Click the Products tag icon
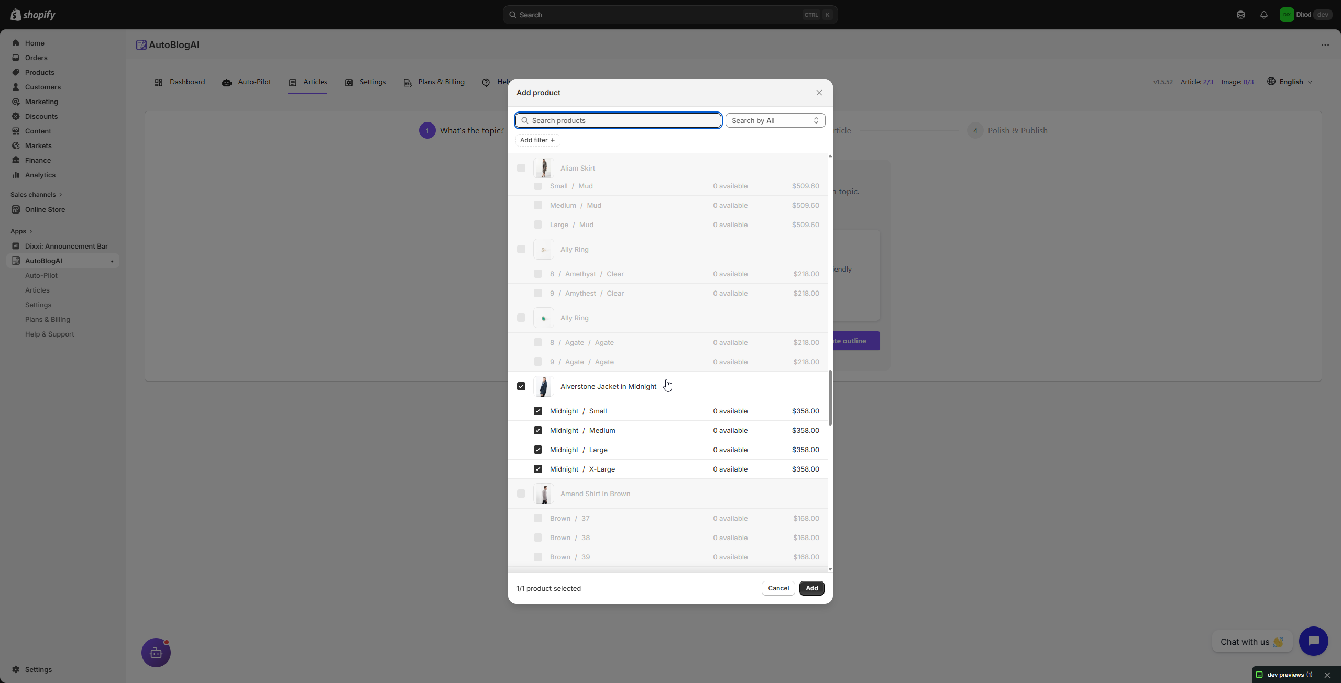 [16, 72]
